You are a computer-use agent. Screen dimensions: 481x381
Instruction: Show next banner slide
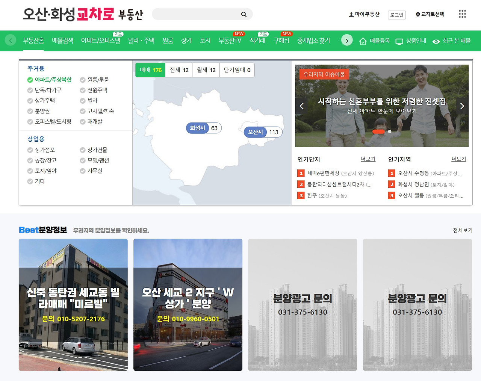point(462,106)
